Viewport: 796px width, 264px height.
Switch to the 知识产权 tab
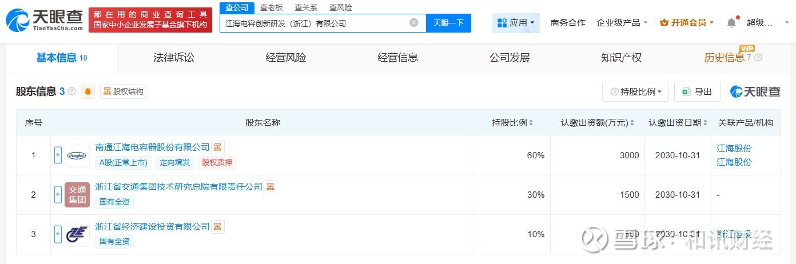[621, 58]
